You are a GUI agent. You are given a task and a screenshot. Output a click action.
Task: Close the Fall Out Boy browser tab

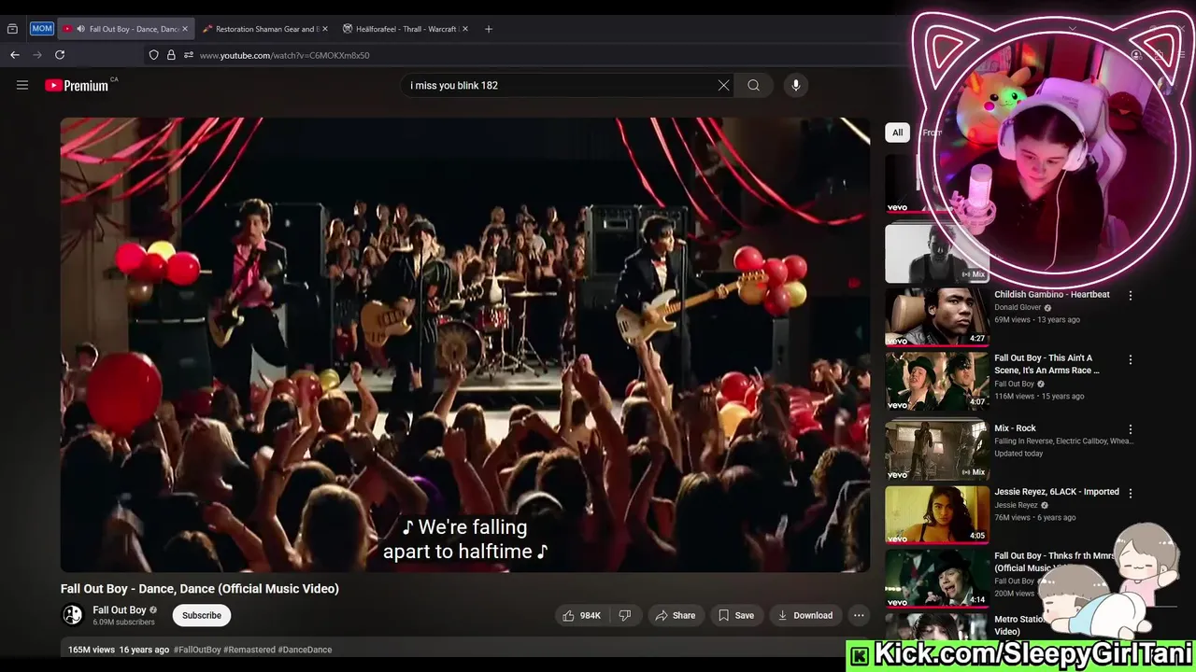click(185, 29)
